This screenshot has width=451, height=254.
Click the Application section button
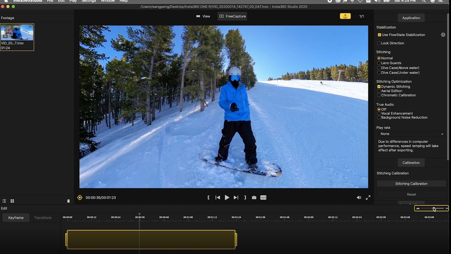pos(411,18)
